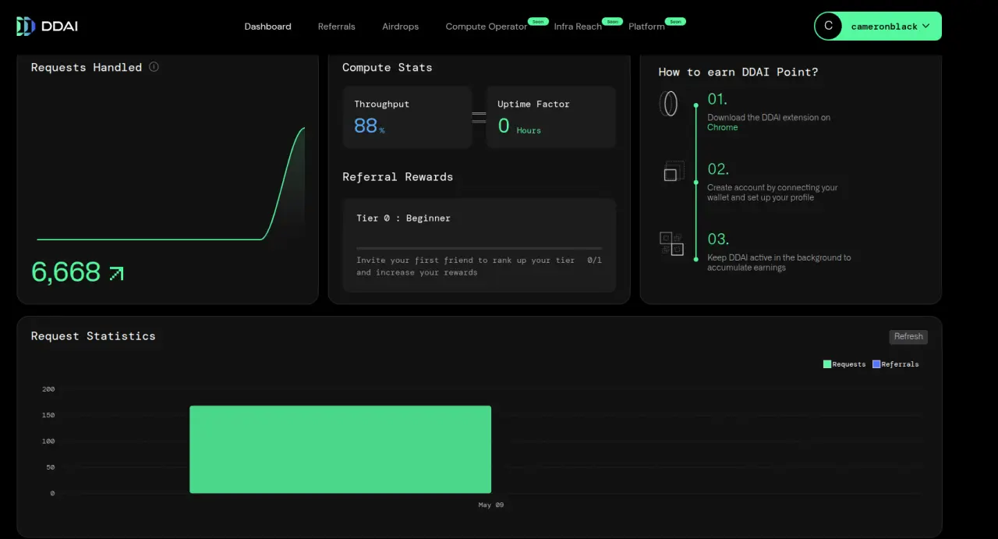Viewport: 998px width, 539px height.
Task: Go to the Referrals tab
Action: (x=336, y=27)
